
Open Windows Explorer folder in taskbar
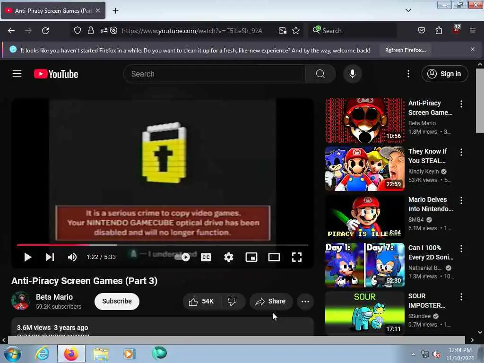[x=101, y=354]
